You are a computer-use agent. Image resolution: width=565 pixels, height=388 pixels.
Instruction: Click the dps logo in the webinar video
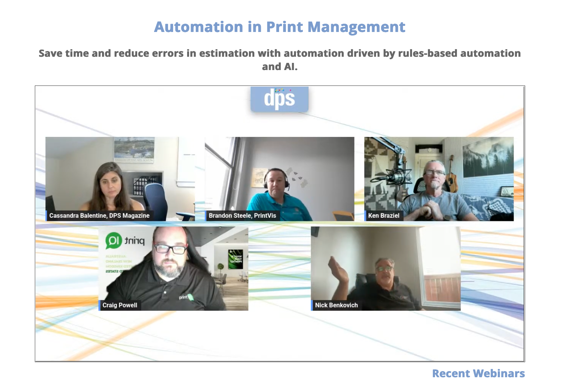point(279,99)
